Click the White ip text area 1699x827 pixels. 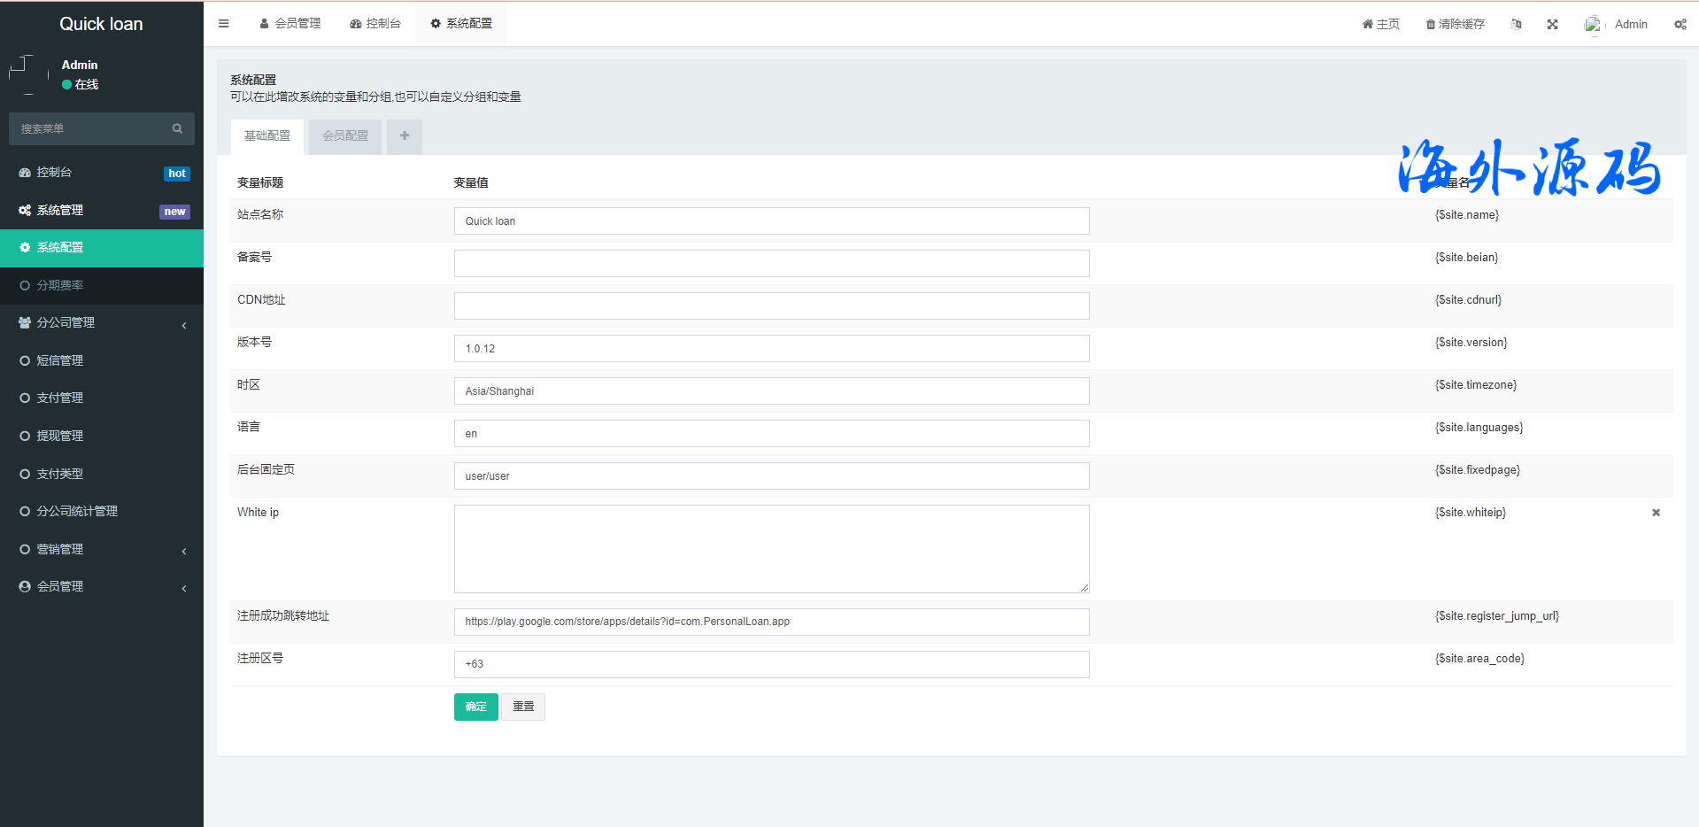(x=771, y=549)
